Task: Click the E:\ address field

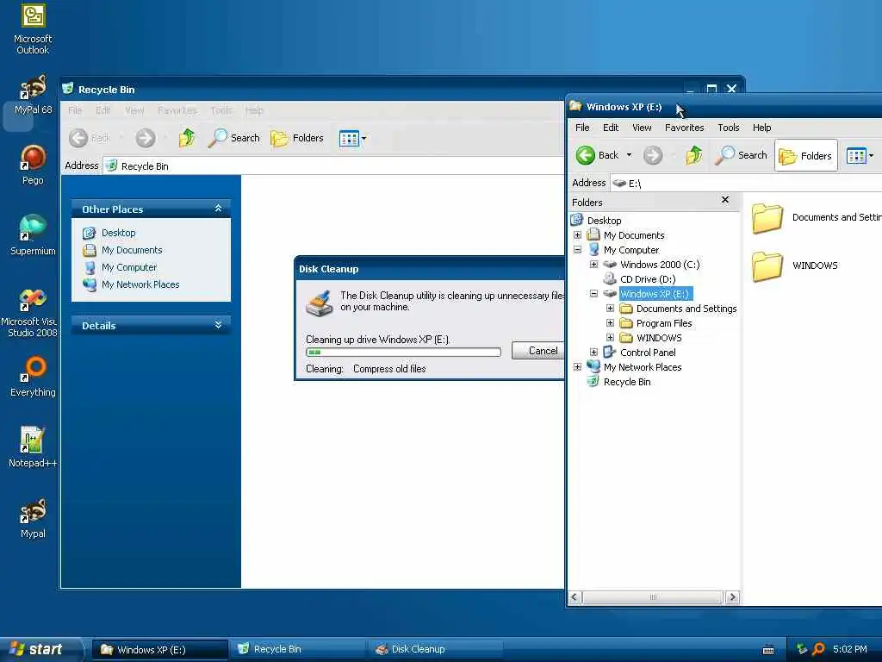Action: (x=747, y=183)
